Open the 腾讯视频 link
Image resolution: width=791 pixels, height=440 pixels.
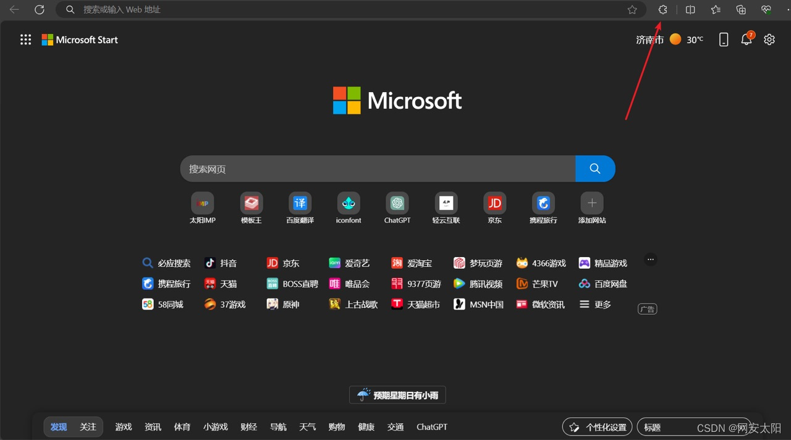pyautogui.click(x=478, y=284)
